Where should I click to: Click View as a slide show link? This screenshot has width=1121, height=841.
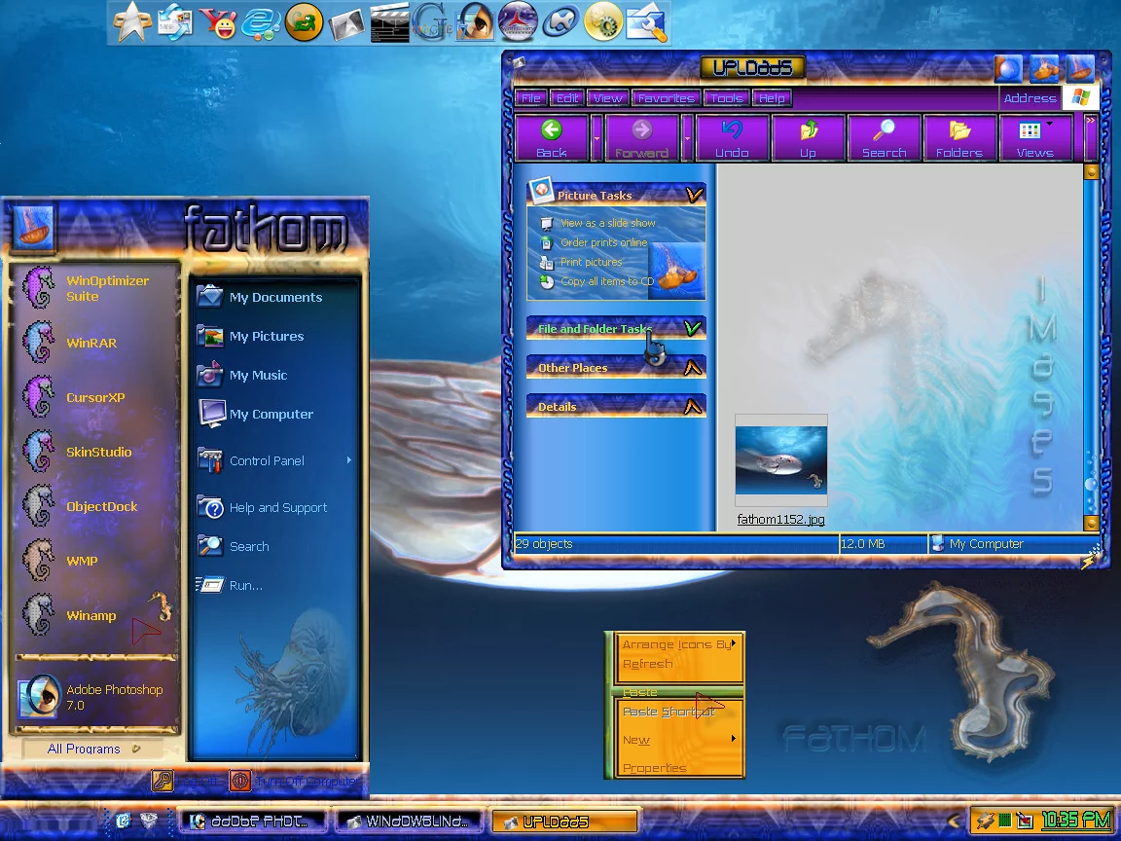click(x=607, y=223)
